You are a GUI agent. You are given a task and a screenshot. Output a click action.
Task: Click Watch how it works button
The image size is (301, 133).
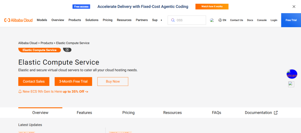click(212, 6)
